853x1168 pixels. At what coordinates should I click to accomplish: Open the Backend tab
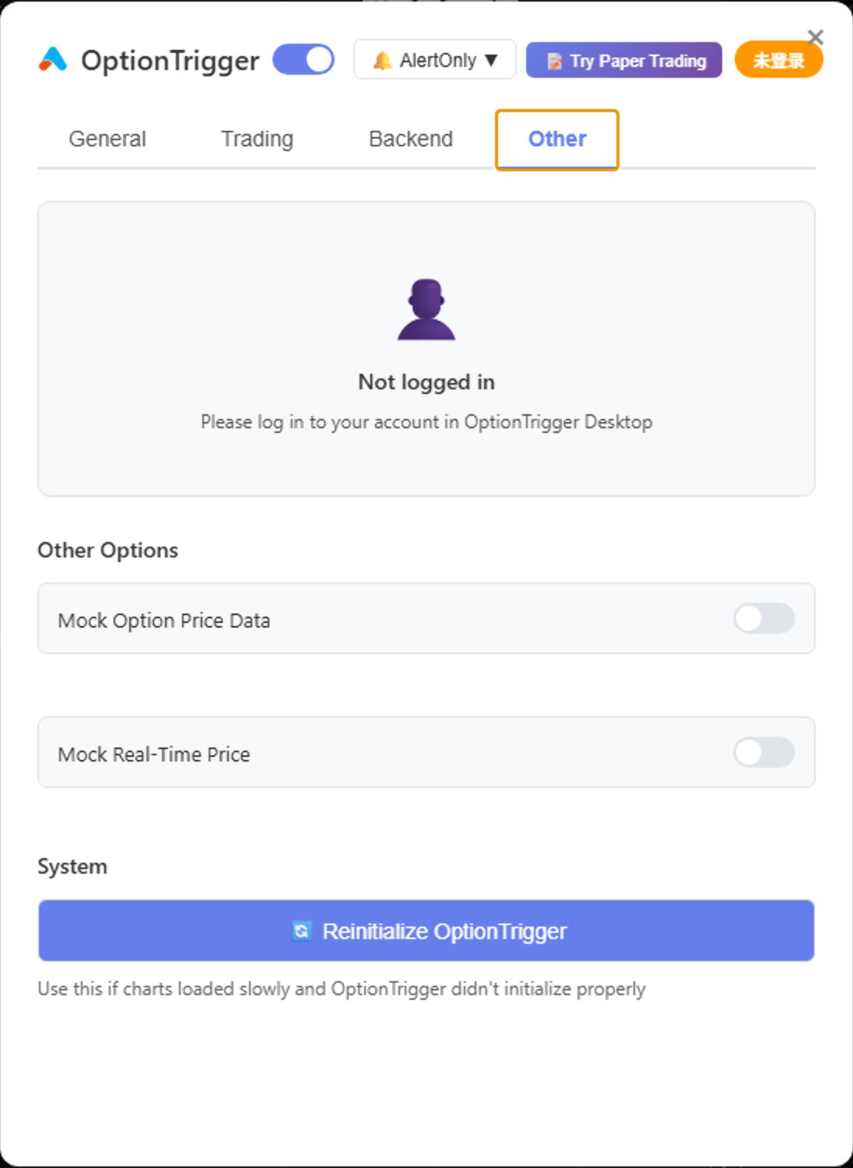tap(411, 139)
